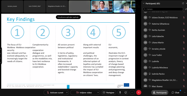Click Leila Kabeche's muted microphone icon
Image resolution: width=187 pixels, height=96 pixels.
click(184, 36)
